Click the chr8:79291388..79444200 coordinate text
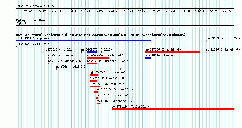 click(35, 6)
